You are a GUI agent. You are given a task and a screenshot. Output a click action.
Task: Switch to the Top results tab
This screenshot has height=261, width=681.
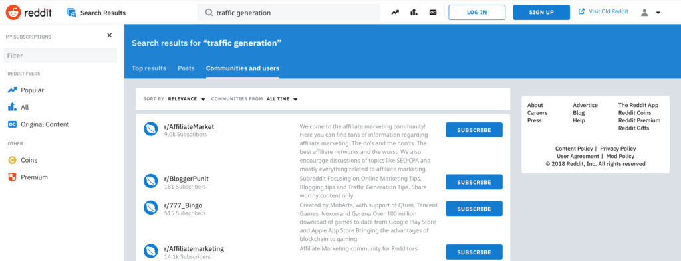pos(149,68)
